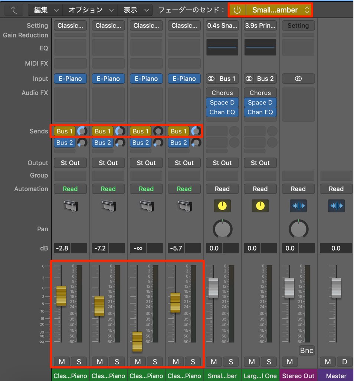Solo the Smal...ber aux channel

[231, 362]
